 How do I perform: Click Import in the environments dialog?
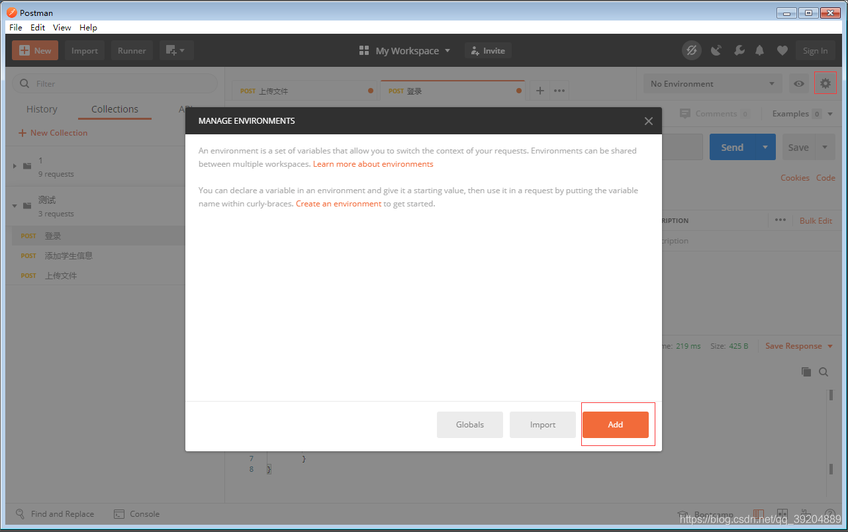(543, 425)
